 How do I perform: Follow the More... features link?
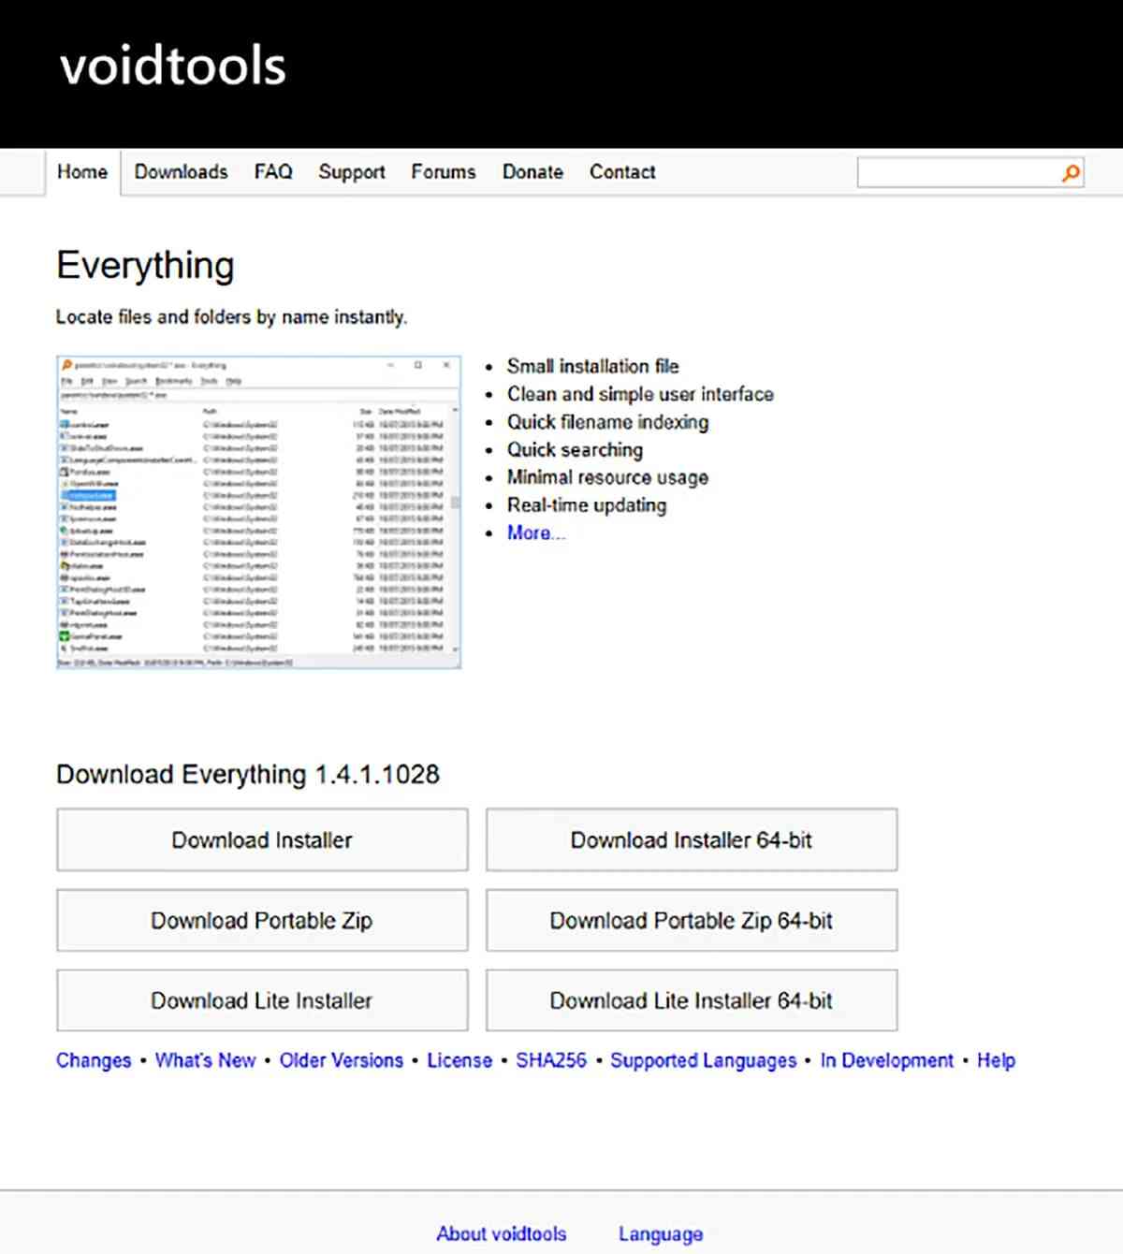[535, 533]
